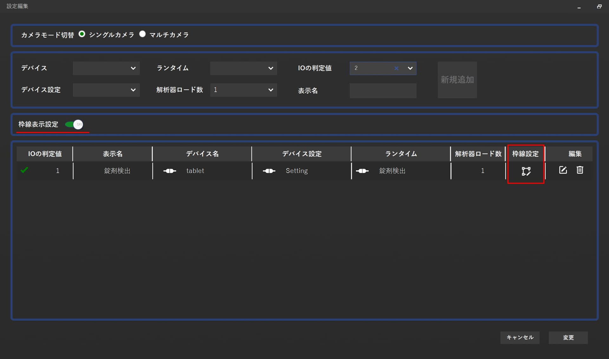Click the connector icon in ランタイム column

click(362, 171)
